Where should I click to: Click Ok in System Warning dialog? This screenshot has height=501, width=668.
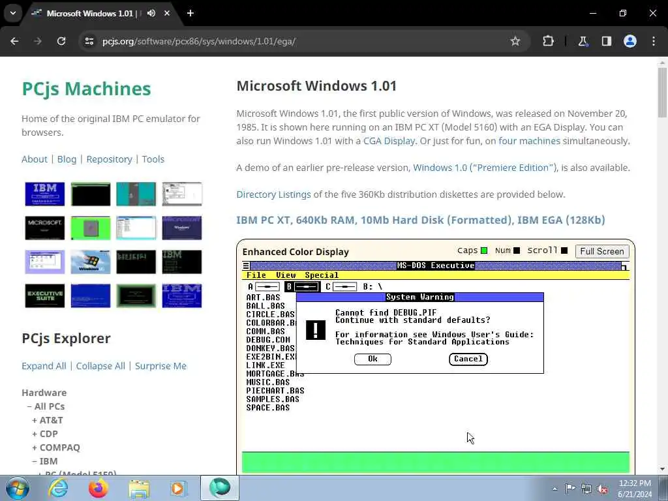pos(372,359)
